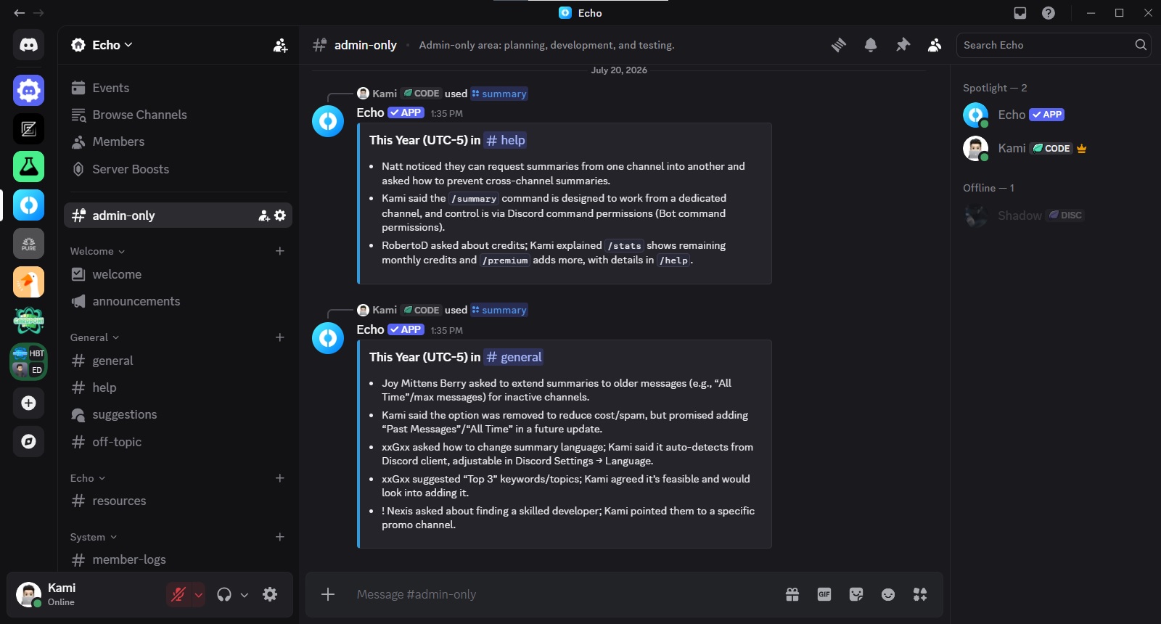This screenshot has width=1161, height=624.
Task: Collapse the Welcome category
Action: (97, 251)
